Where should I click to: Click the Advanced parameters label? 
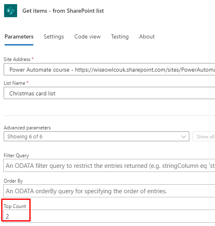click(x=27, y=128)
